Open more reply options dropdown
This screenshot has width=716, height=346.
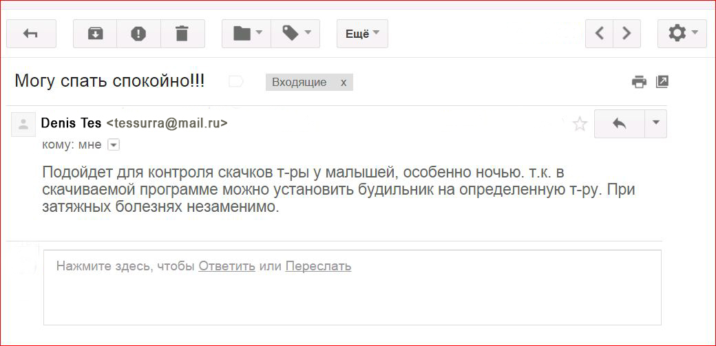click(x=655, y=124)
